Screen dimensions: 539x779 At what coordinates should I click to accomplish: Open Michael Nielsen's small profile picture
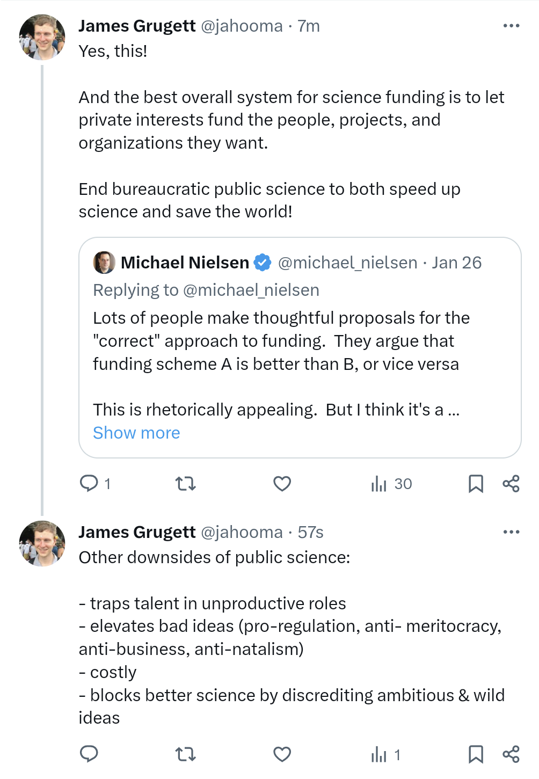click(x=104, y=263)
